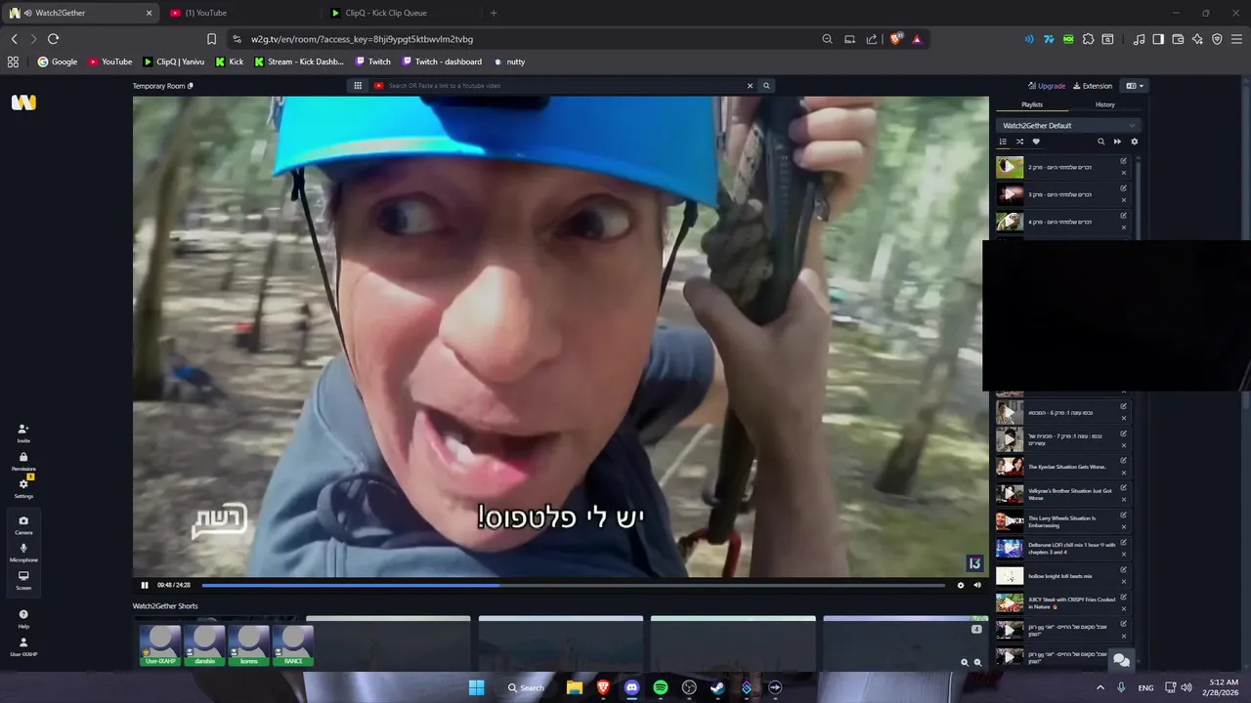
Task: Seek on the video progress bar
Action: [x=573, y=585]
